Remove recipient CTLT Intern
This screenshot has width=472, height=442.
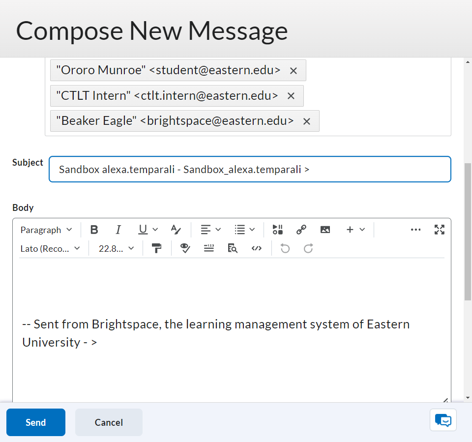291,96
